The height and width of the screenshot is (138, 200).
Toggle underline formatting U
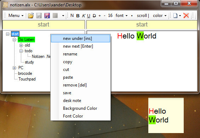tap(88, 16)
